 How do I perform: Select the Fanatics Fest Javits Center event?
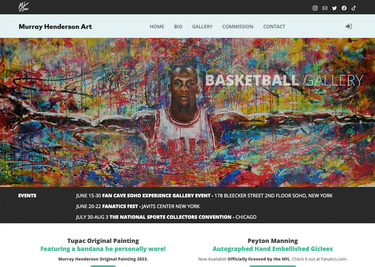pos(138,206)
